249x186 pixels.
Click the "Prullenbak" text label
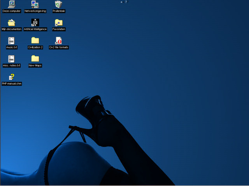coord(58,11)
